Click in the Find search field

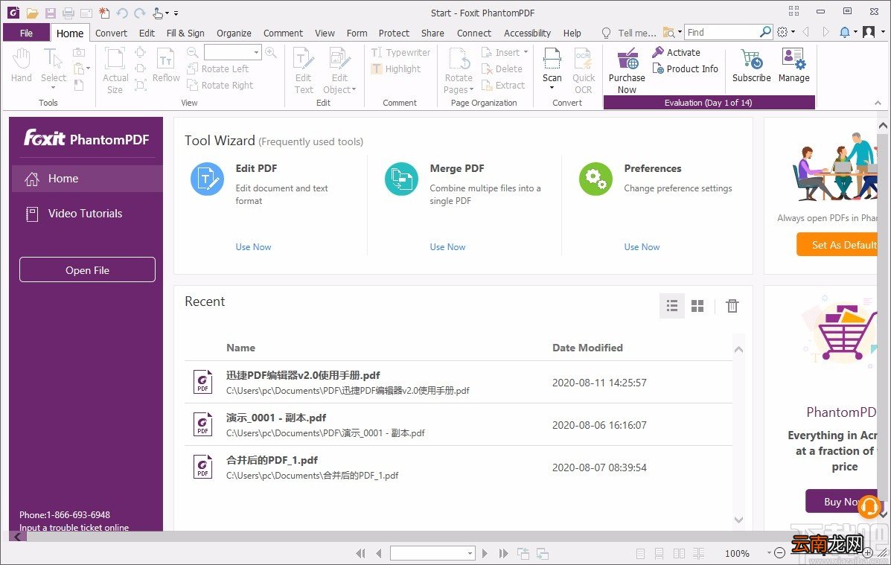coord(722,33)
